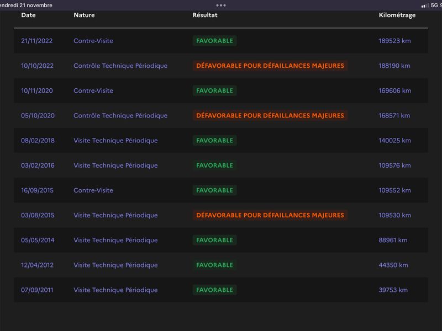
Task: Tap the three-dot multitasking icon at top
Action: pyautogui.click(x=221, y=5)
